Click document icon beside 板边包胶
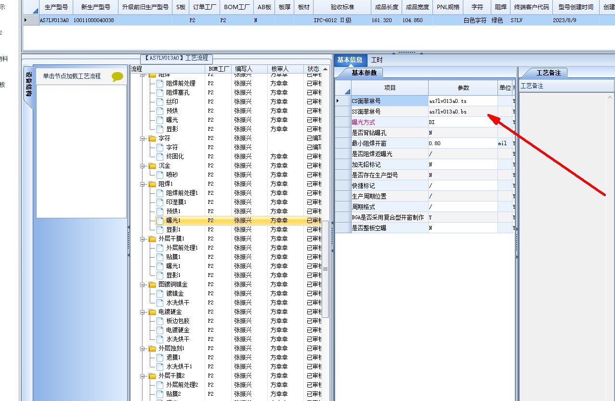Viewport: 615px width, 401px height. 160,321
